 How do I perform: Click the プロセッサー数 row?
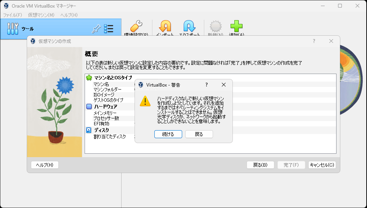(x=210, y=118)
